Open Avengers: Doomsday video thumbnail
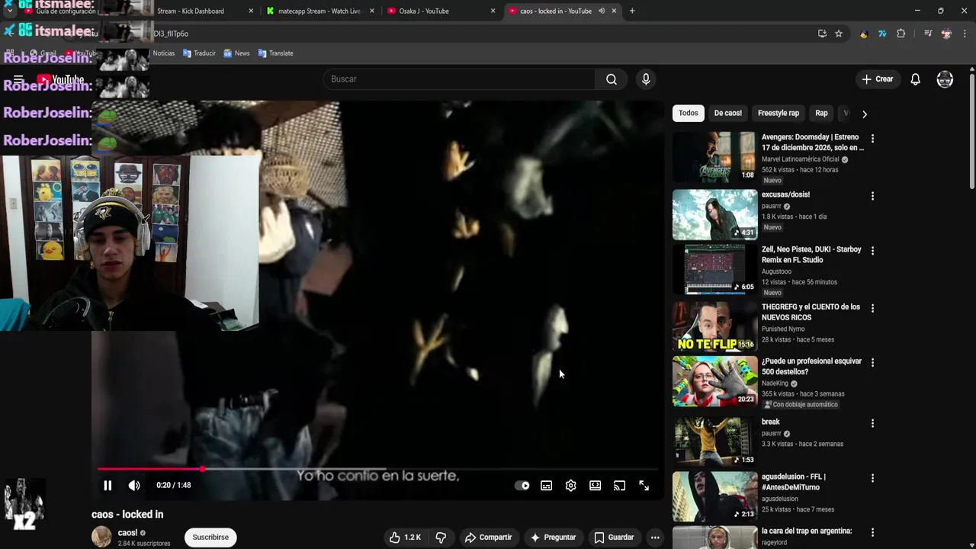This screenshot has width=976, height=549. [x=714, y=157]
